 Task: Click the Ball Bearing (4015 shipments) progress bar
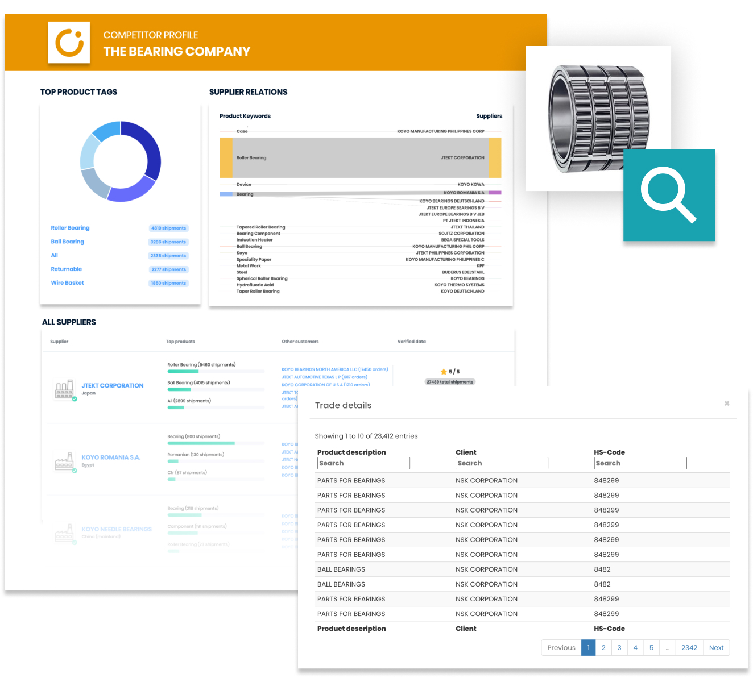pos(216,389)
